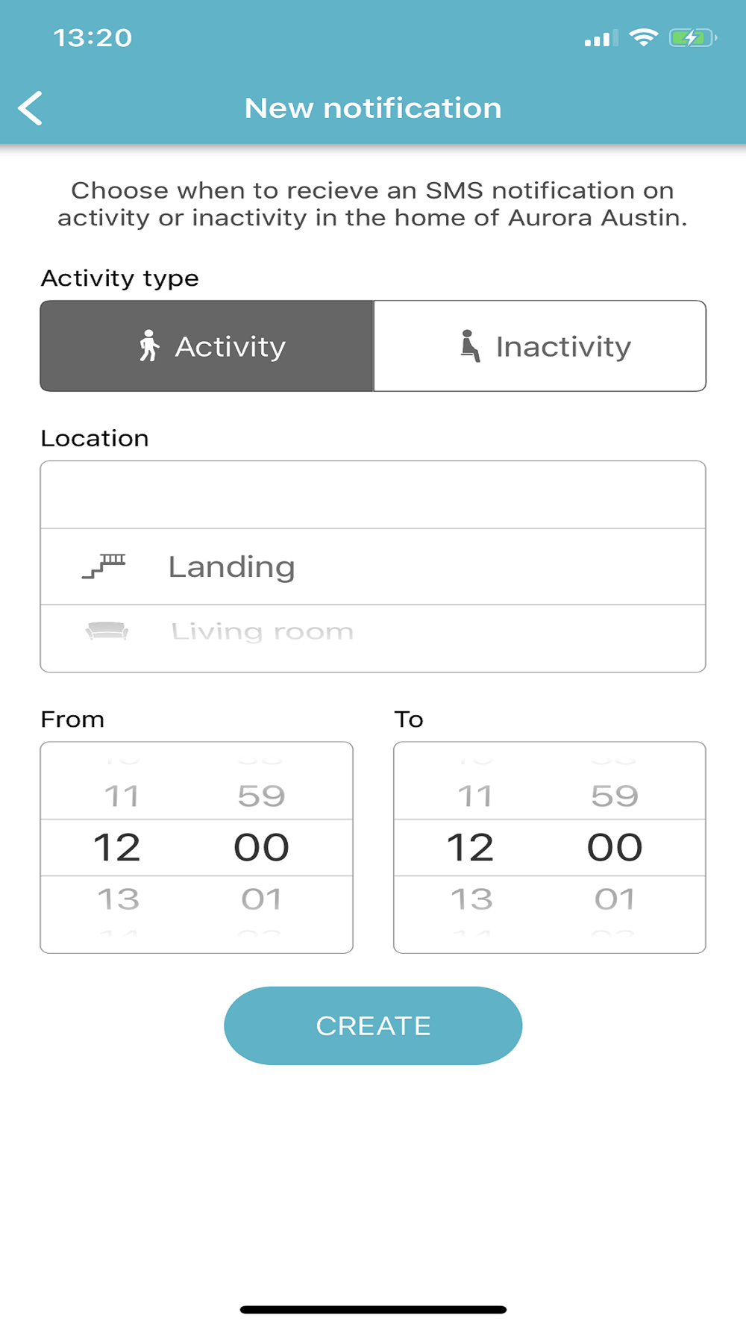Tap the walking person Activity icon
The width and height of the screenshot is (746, 1327).
(149, 346)
